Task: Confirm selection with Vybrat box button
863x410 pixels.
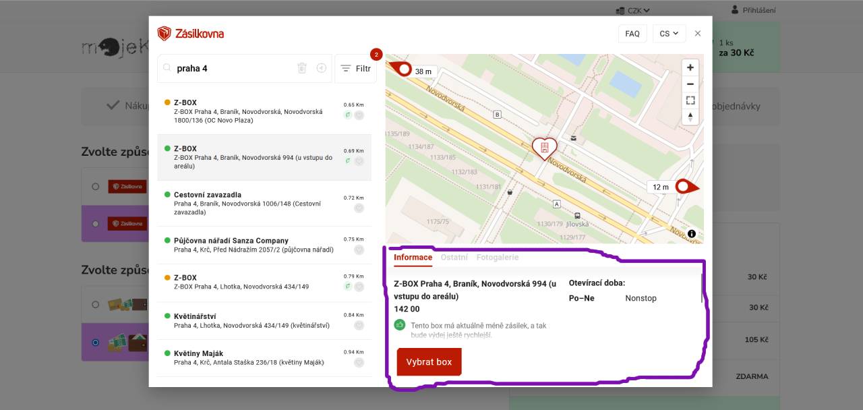Action: 429,361
